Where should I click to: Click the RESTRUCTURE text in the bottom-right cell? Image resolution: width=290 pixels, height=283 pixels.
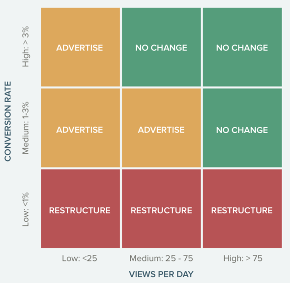242,210
